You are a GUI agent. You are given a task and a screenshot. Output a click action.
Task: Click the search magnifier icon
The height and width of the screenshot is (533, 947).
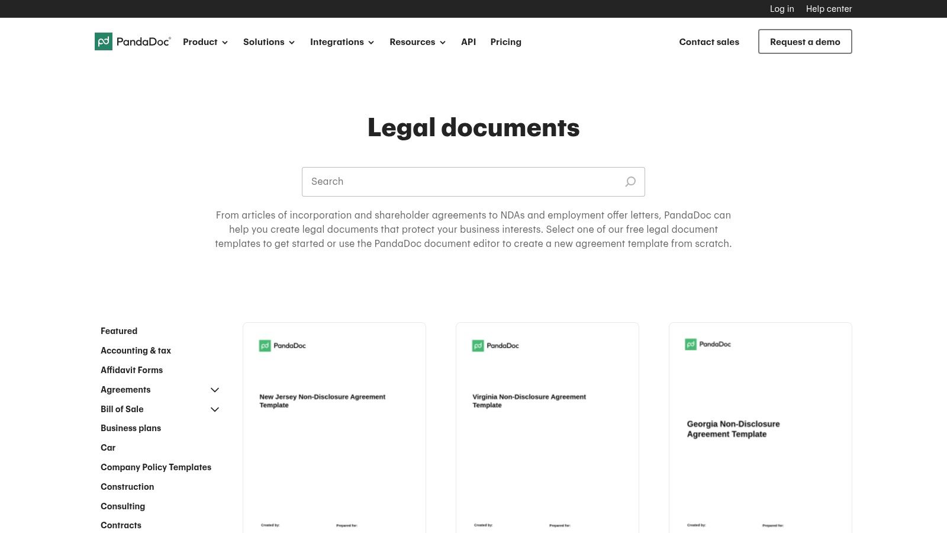[630, 182]
